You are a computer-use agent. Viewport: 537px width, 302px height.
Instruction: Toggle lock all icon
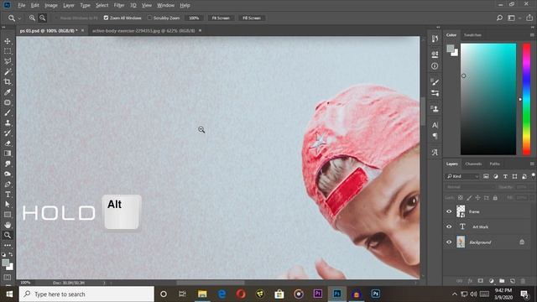(495, 198)
